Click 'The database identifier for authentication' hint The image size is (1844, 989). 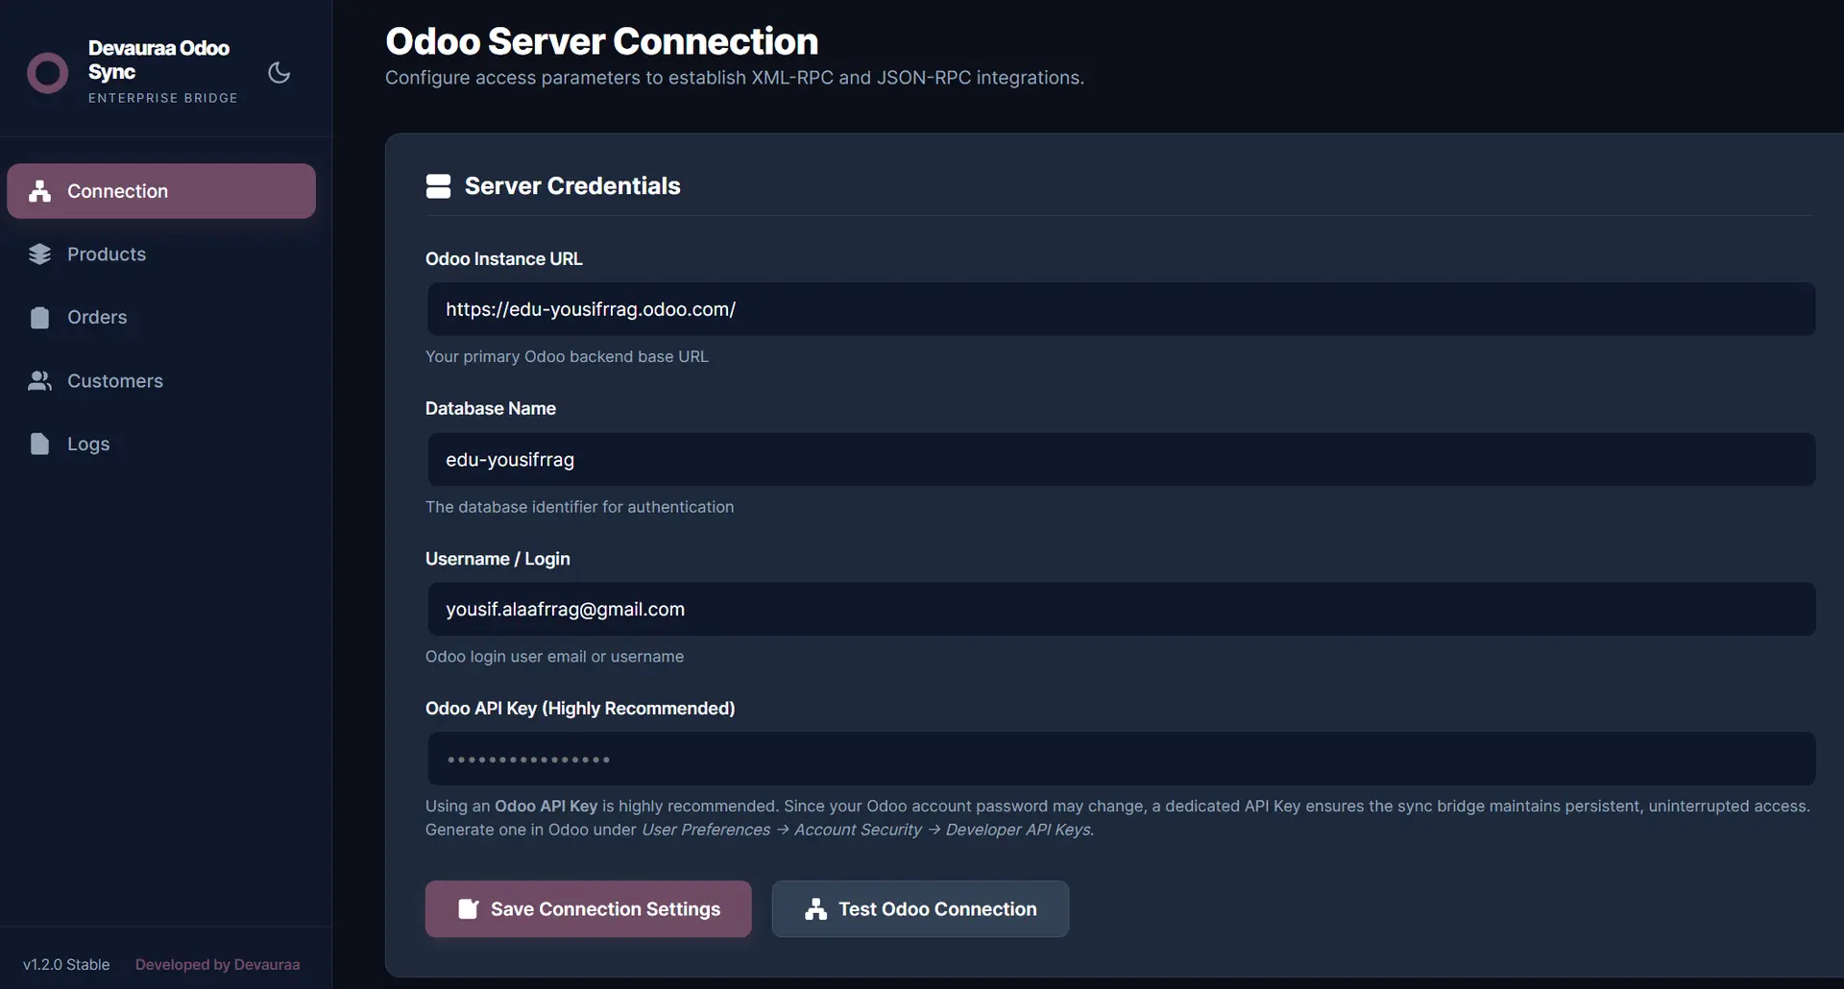click(x=579, y=507)
